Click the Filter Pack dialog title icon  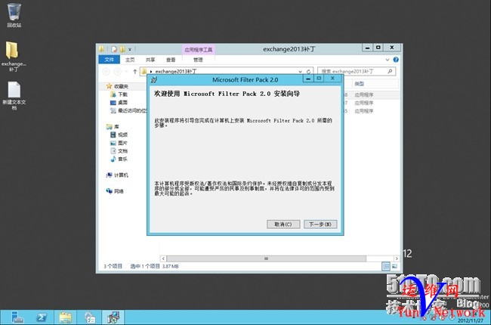tap(154, 80)
